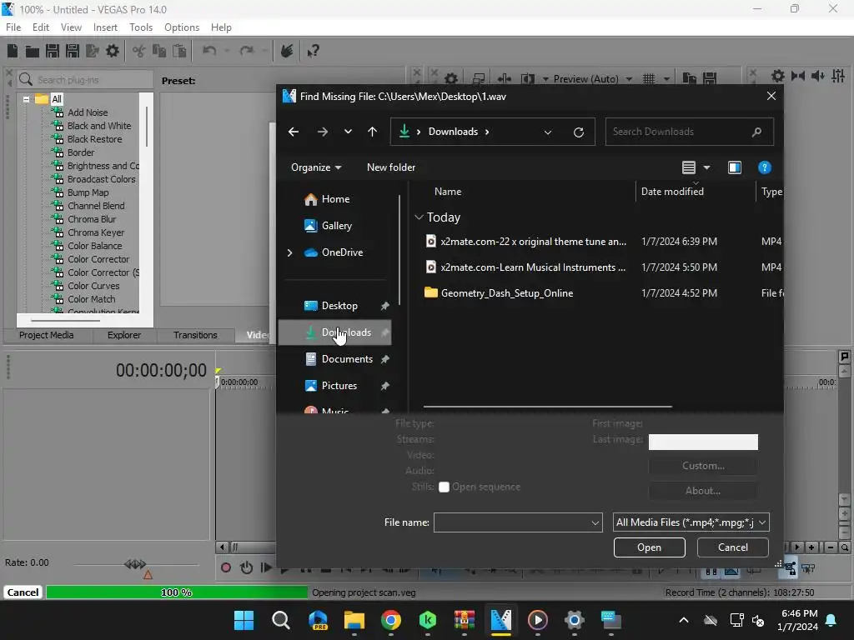Open the Options menu
The image size is (854, 640).
coord(182,27)
